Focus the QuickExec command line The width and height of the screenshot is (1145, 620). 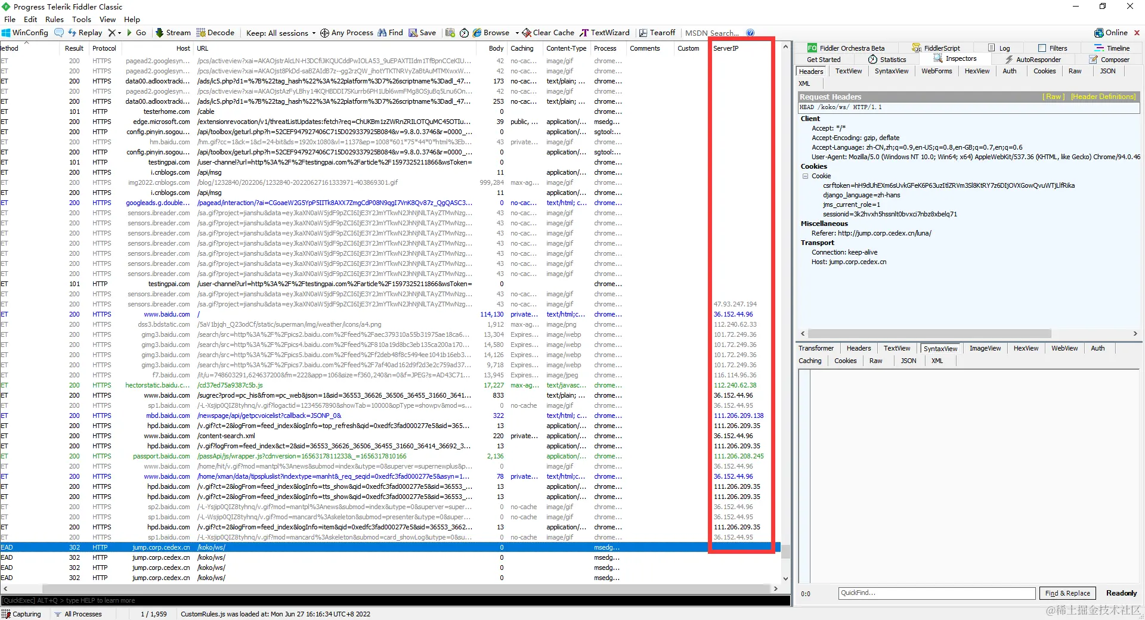coord(395,600)
